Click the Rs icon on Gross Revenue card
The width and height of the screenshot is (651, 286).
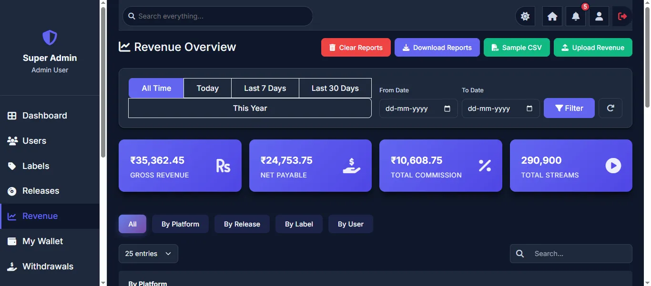[223, 166]
